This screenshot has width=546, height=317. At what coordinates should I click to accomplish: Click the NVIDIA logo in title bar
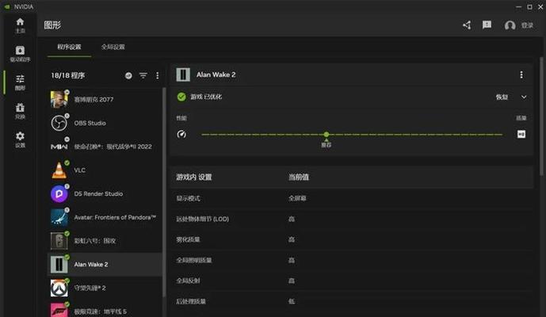point(7,6)
